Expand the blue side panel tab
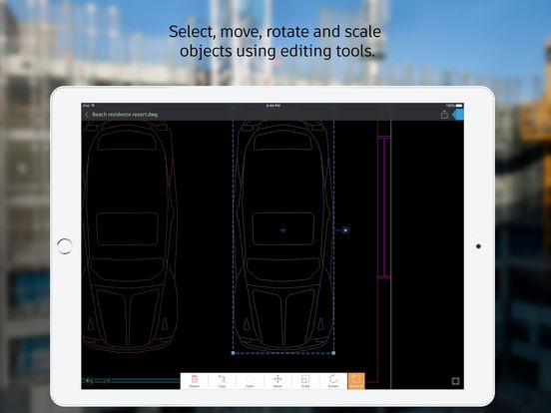This screenshot has width=551, height=413. (458, 115)
